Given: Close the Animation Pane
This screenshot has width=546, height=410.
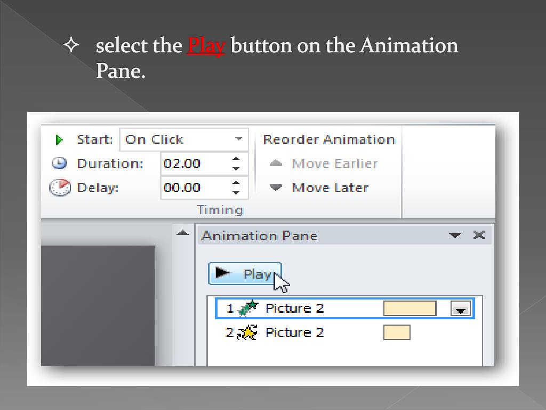Looking at the screenshot, I should (x=479, y=235).
